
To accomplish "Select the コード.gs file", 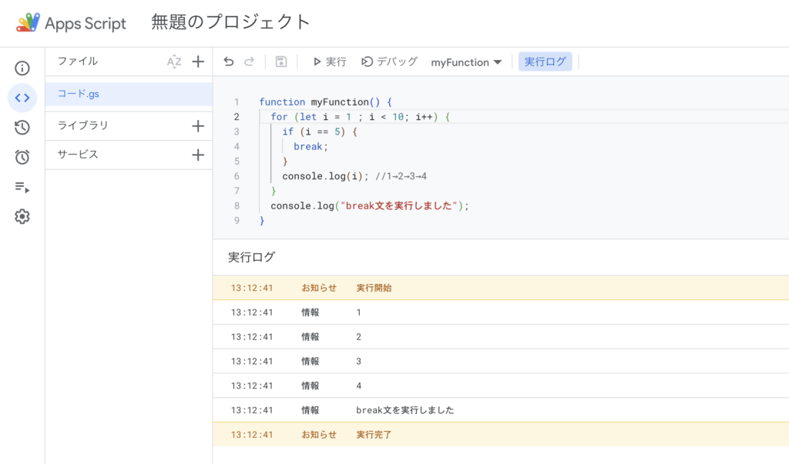I will tap(79, 94).
